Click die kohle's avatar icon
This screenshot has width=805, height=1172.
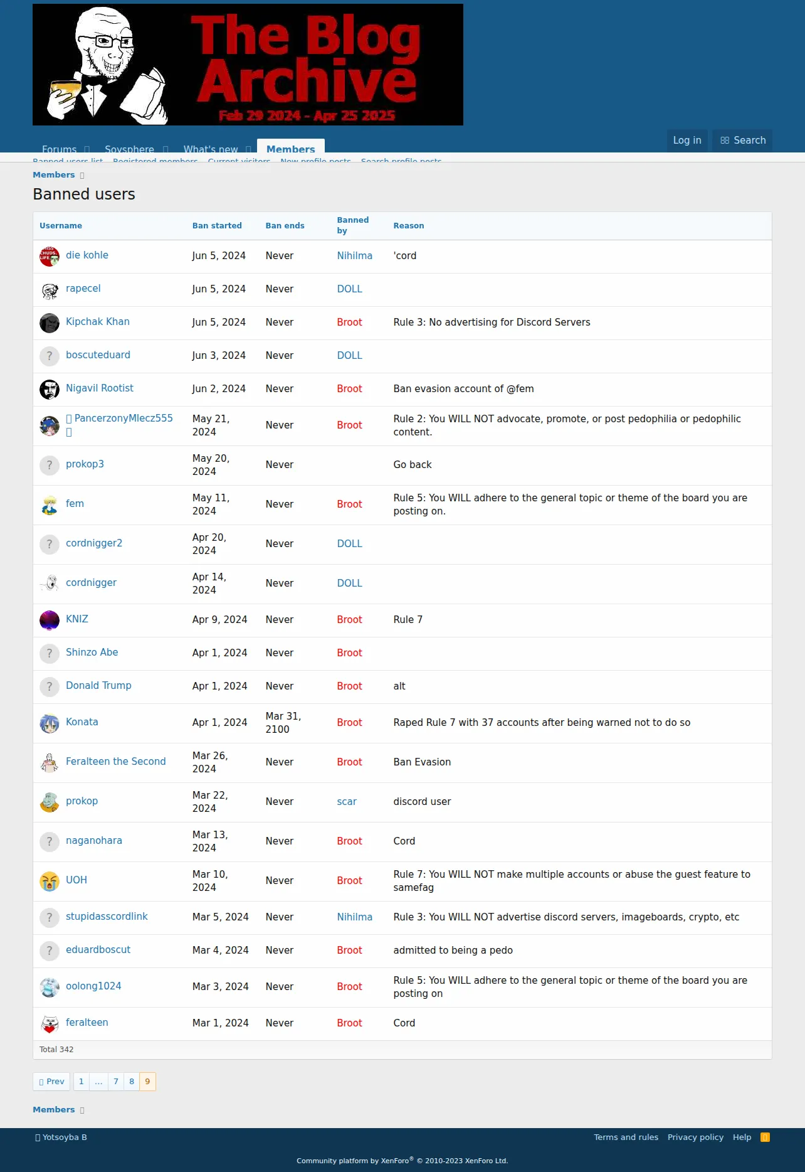pos(50,257)
